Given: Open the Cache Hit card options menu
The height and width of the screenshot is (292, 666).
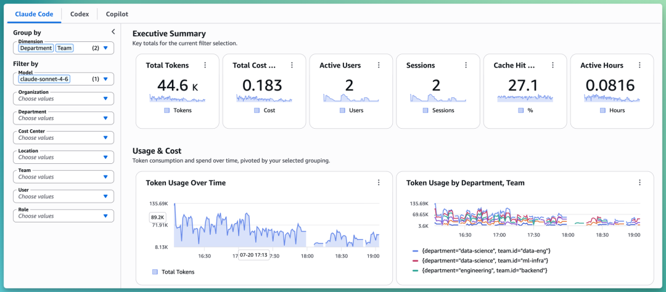Looking at the screenshot, I should (553, 65).
